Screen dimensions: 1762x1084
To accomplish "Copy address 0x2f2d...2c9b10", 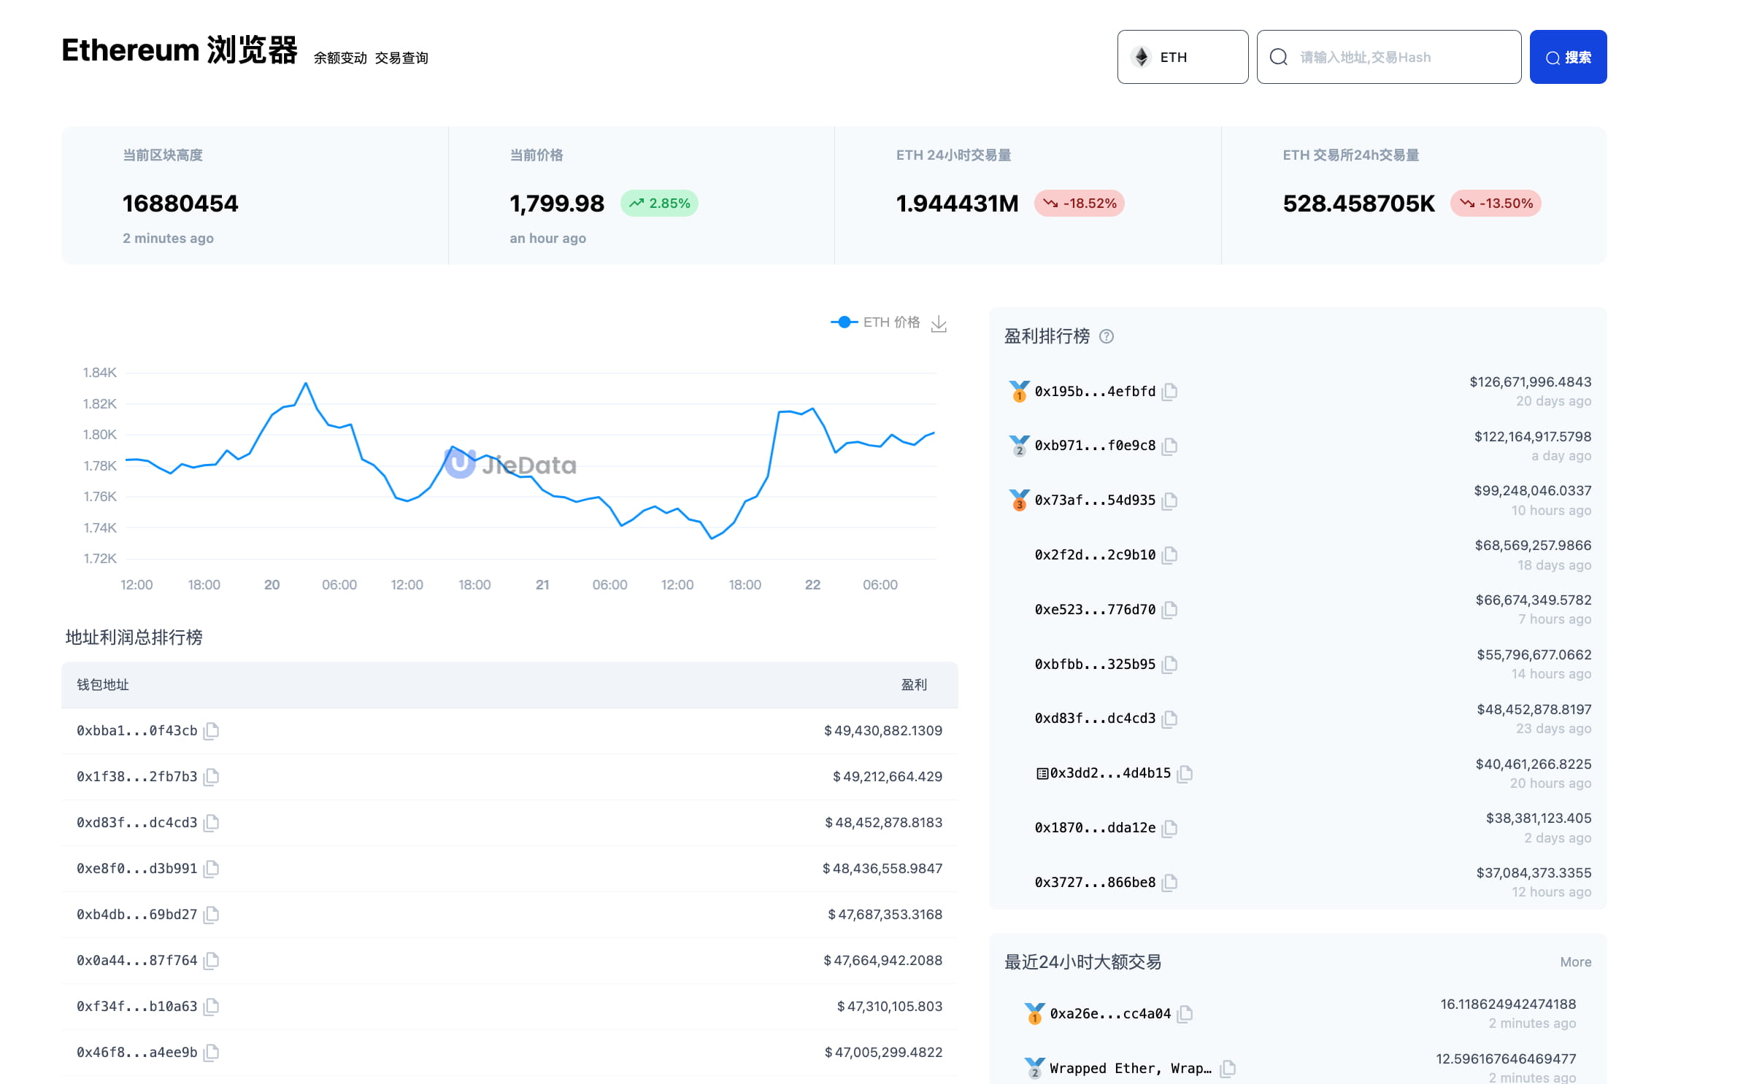I will pyautogui.click(x=1169, y=555).
